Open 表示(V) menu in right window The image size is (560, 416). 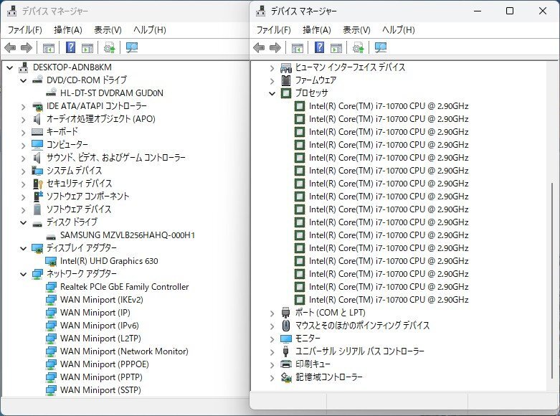click(x=356, y=30)
